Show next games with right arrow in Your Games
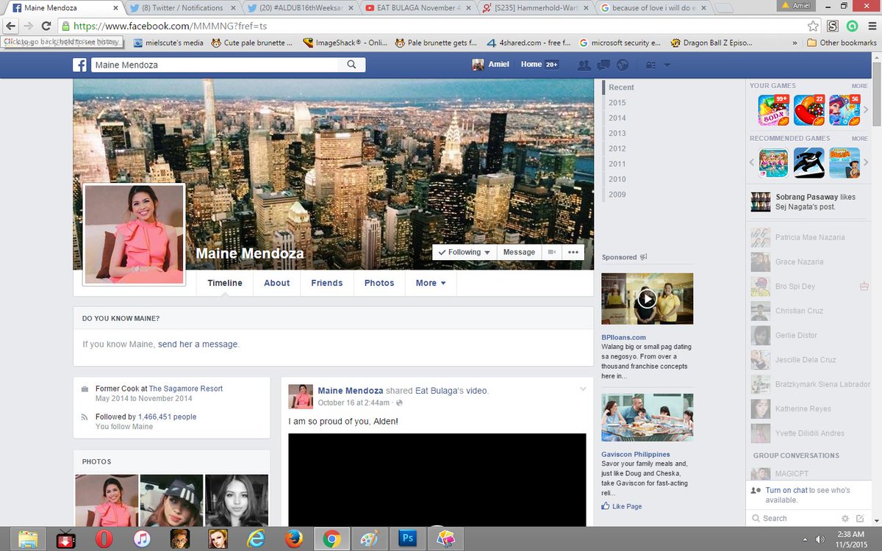The width and height of the screenshot is (882, 551). [x=866, y=110]
